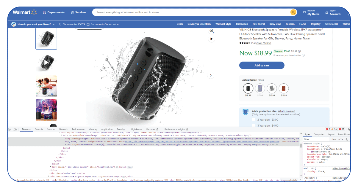Click the Add to cart button
358x188 pixels.
(x=262, y=66)
